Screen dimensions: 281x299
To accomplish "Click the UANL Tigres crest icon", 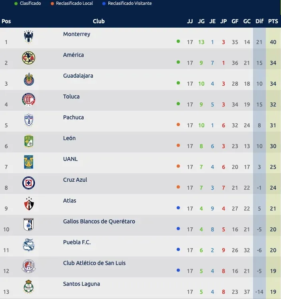I will point(29,162).
